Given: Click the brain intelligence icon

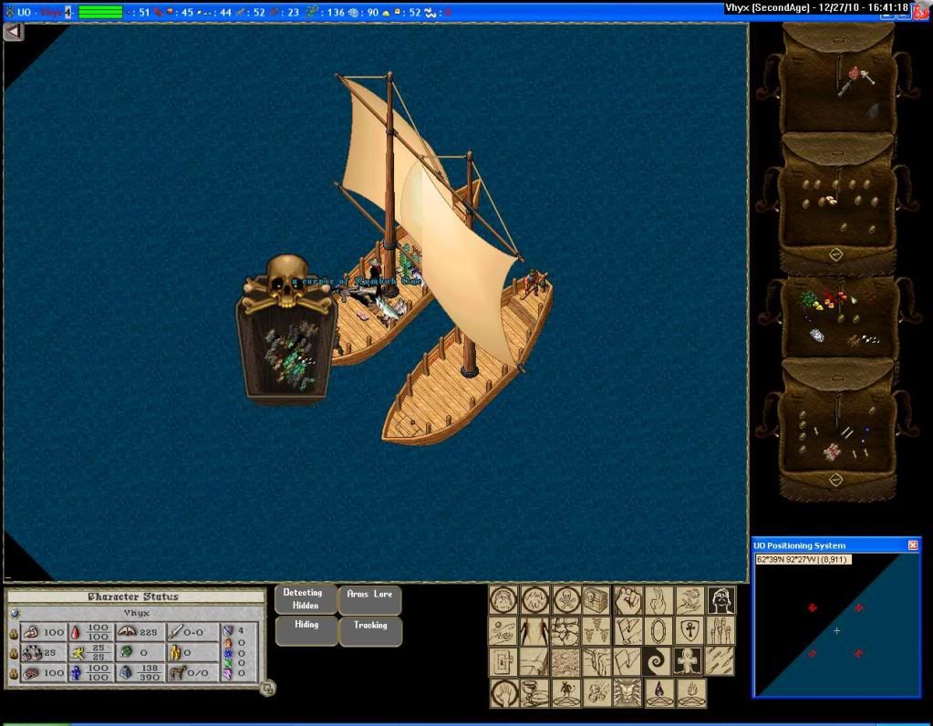Looking at the screenshot, I should (31, 673).
